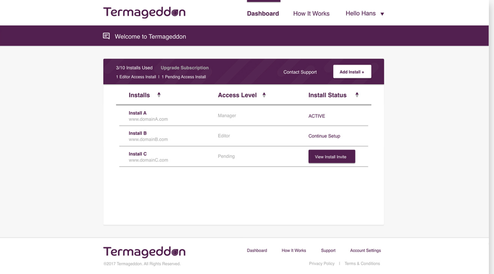Sort by the Install Status column arrows

(357, 95)
